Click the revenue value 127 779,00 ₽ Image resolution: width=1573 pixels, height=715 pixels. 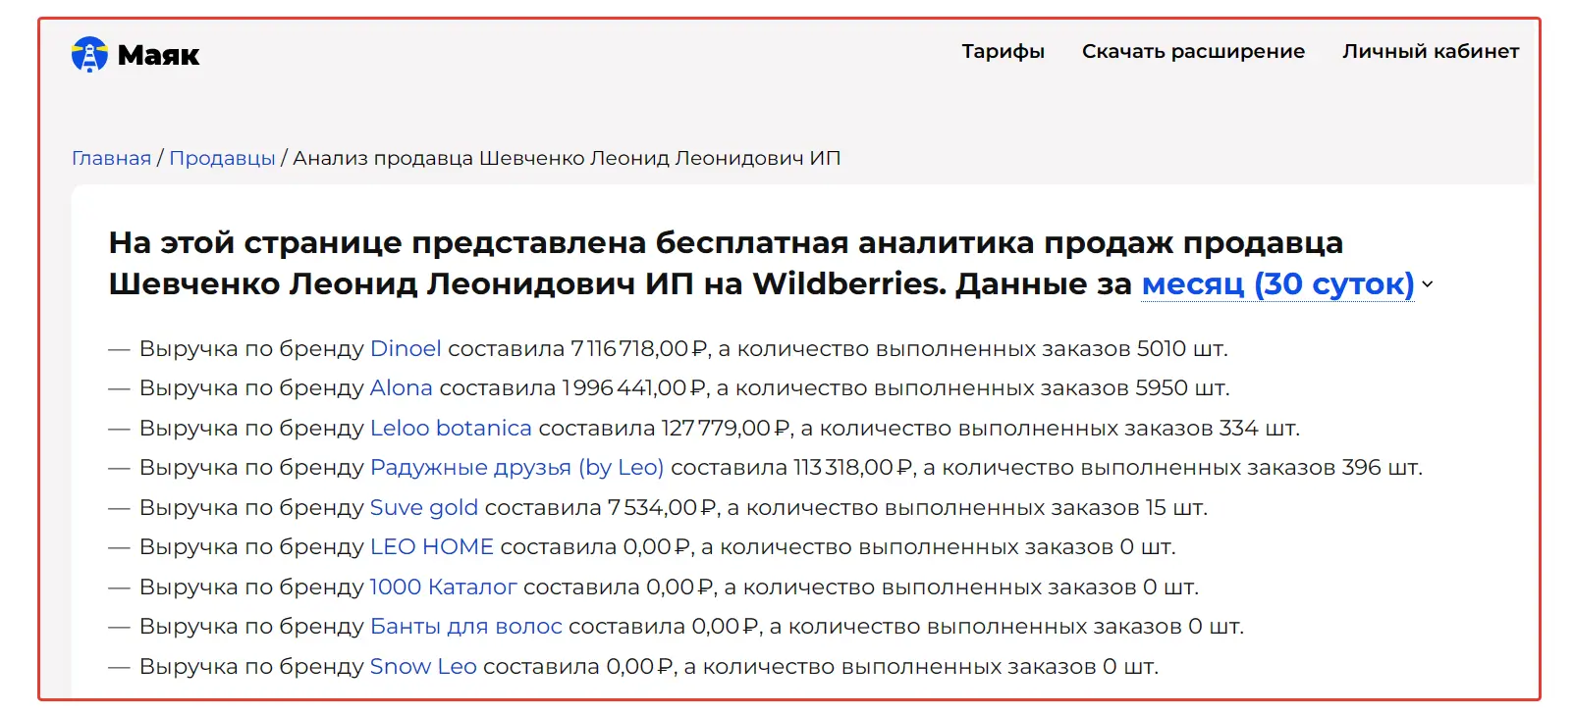coord(726,429)
